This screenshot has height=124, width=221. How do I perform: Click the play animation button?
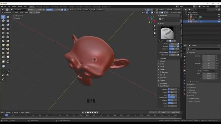(x=93, y=112)
